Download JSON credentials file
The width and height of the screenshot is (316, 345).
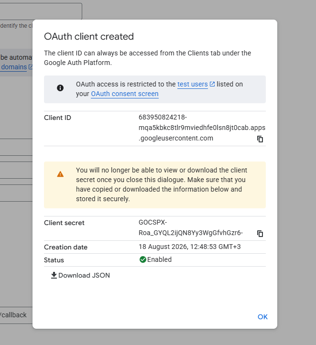point(80,275)
